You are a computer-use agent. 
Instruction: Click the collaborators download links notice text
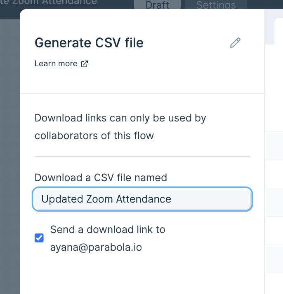pyautogui.click(x=120, y=127)
